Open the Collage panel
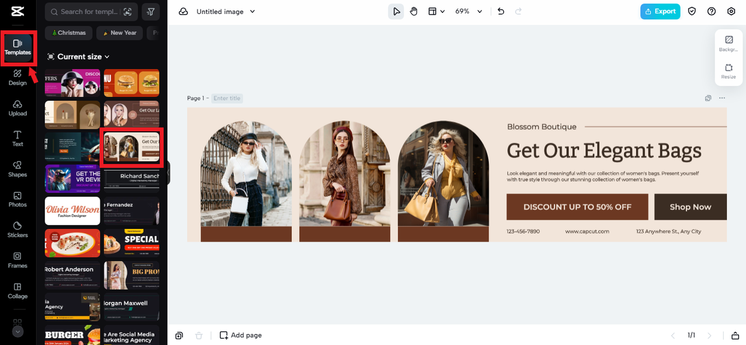 (x=18, y=291)
